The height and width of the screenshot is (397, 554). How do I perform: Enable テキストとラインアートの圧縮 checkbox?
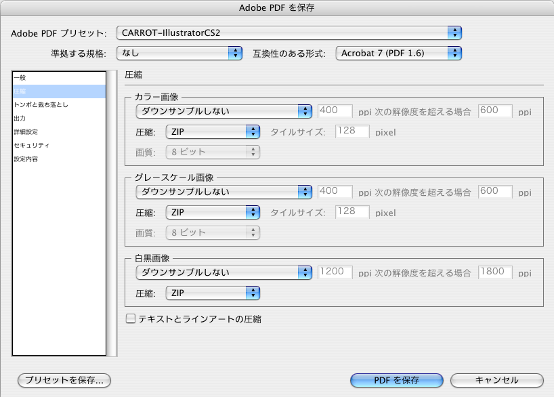[x=129, y=316]
